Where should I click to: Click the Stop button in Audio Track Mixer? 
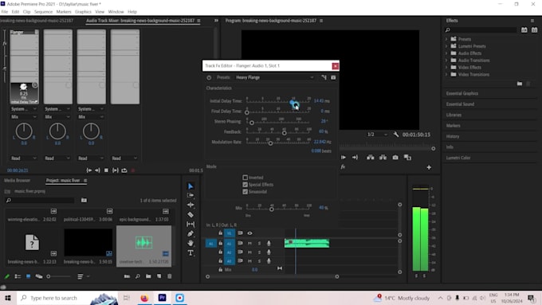[106, 170]
